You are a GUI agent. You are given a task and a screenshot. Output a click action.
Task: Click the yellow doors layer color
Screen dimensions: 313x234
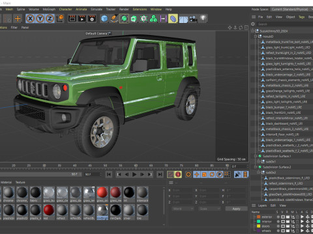click(258, 226)
